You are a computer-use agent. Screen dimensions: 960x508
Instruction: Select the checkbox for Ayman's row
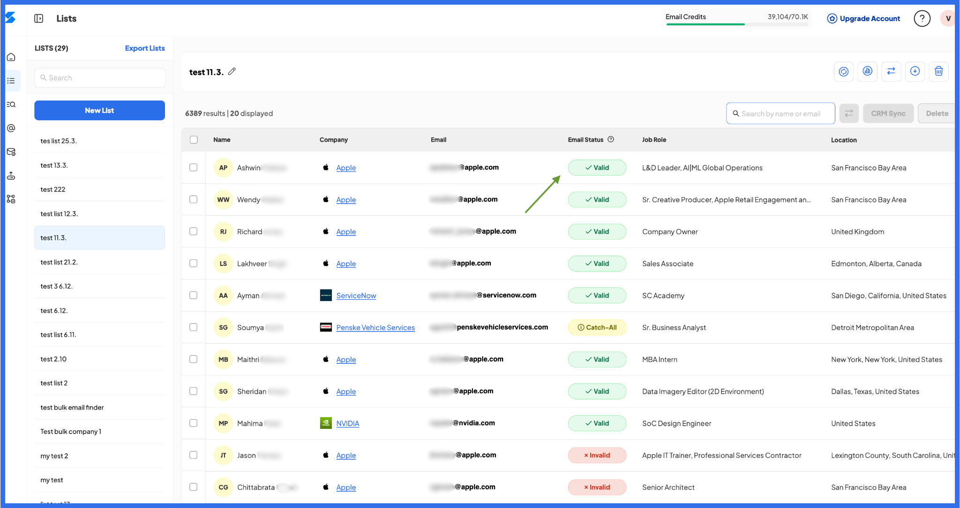(x=193, y=295)
